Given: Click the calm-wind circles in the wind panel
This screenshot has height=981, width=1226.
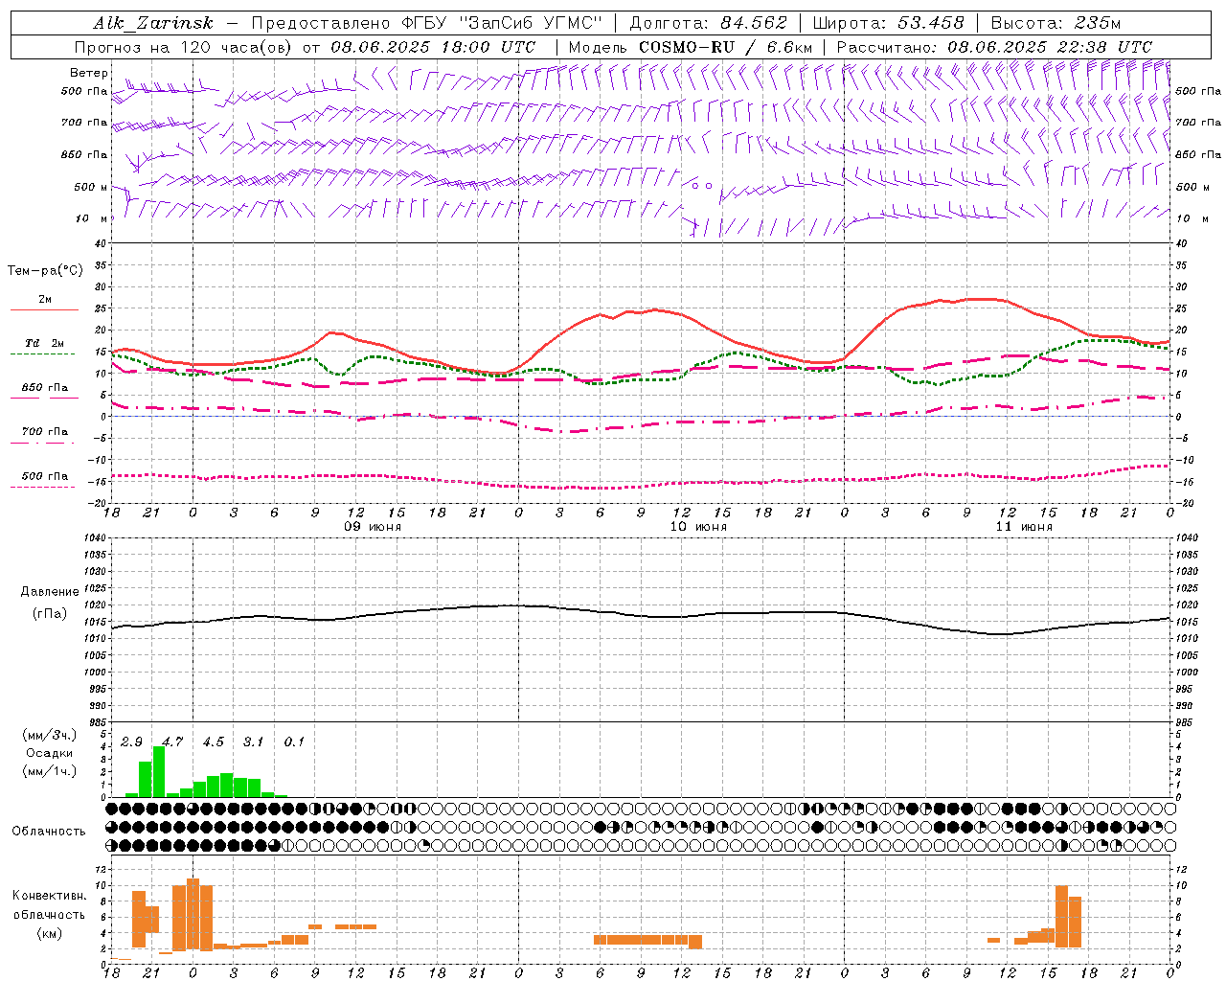Looking at the screenshot, I should [703, 186].
